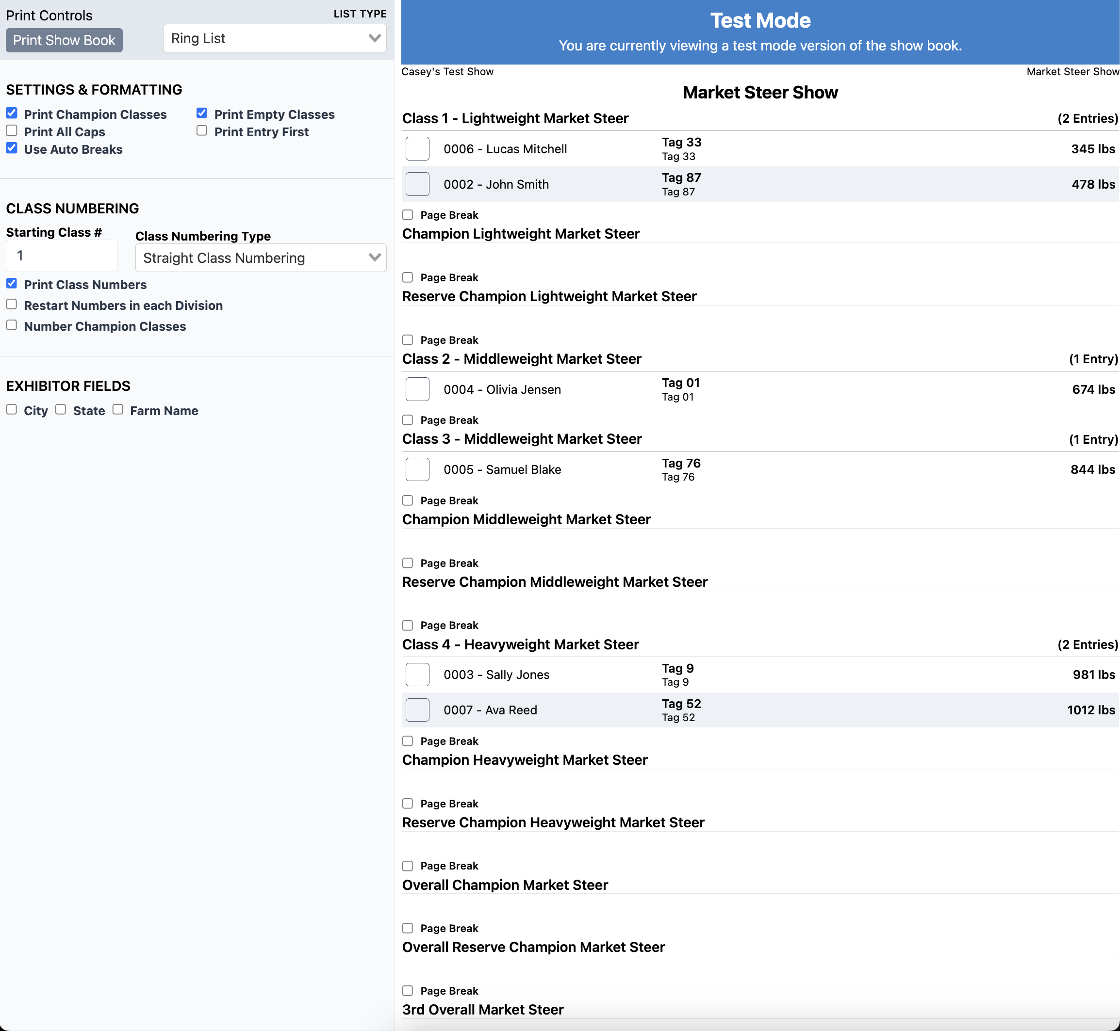Image resolution: width=1120 pixels, height=1031 pixels.
Task: Click the Starting Class number field
Action: tap(62, 256)
